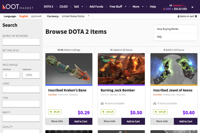Click the loot points icon beside 3190
Viewport: 200px width, 133px height.
164,9
